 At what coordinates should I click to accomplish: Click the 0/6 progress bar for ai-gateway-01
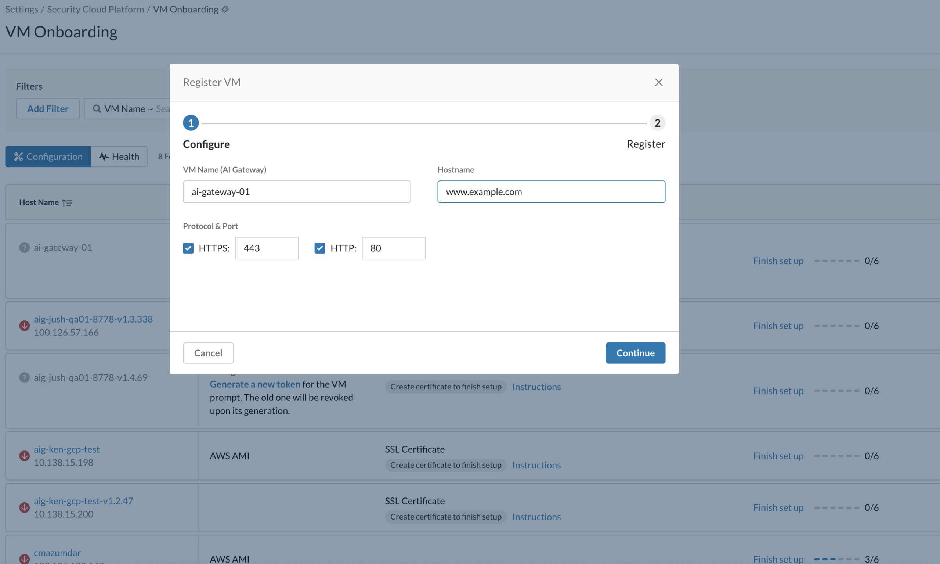pyautogui.click(x=836, y=261)
